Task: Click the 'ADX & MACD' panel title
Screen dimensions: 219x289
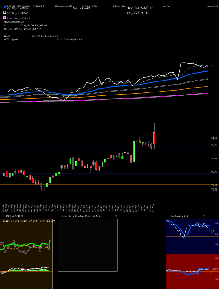Action: 14,216
